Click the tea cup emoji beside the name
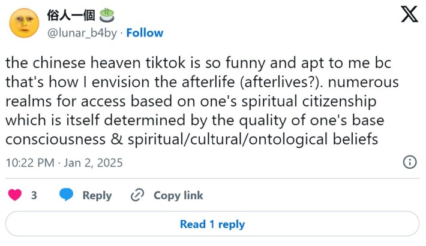This screenshot has width=426, height=246. tap(107, 15)
